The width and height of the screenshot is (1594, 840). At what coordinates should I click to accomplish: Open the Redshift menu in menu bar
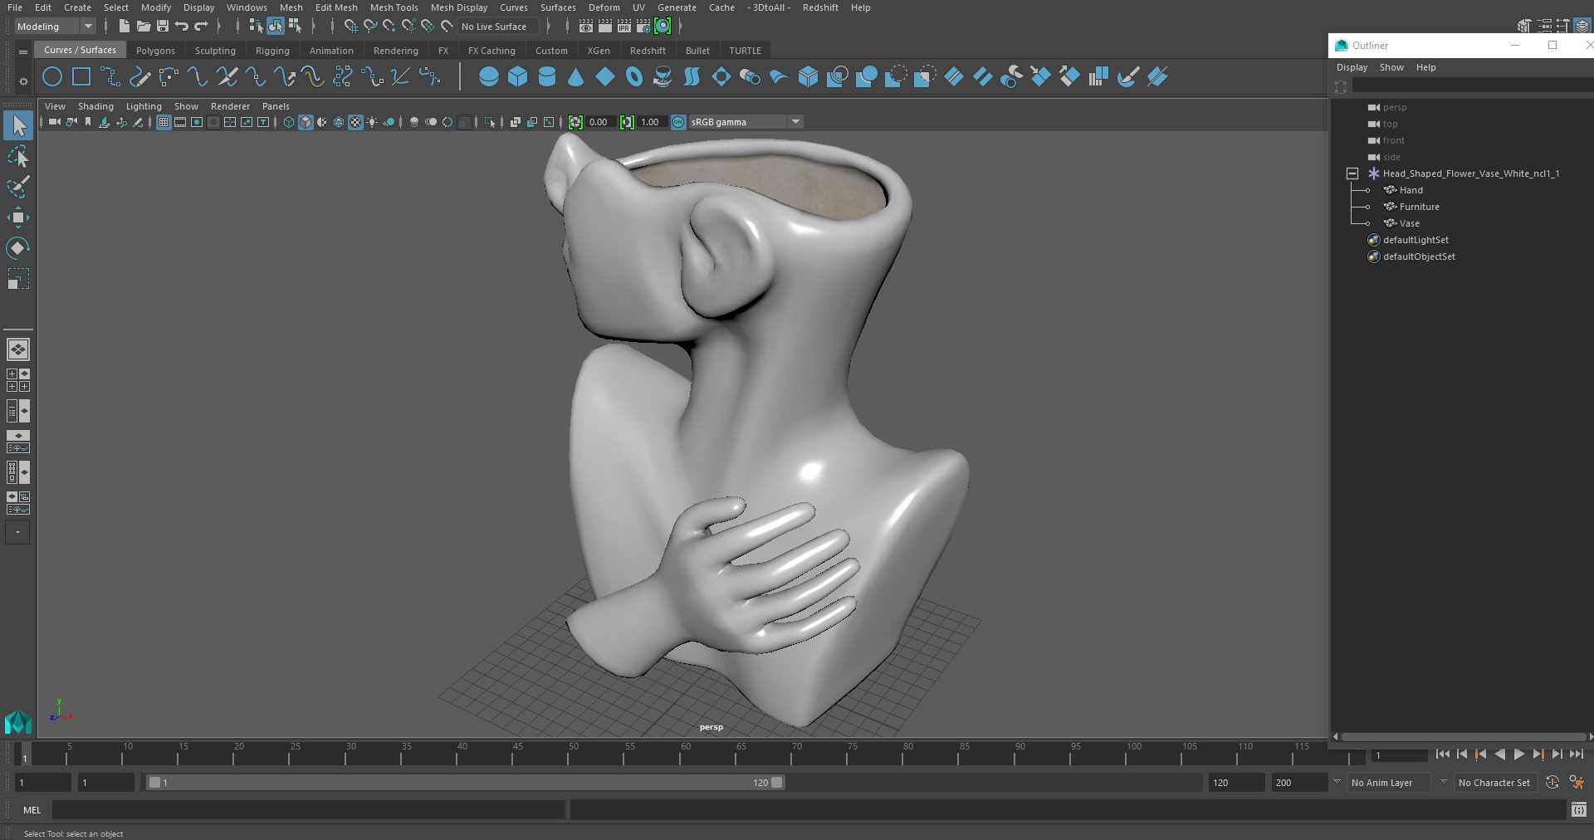tap(820, 7)
